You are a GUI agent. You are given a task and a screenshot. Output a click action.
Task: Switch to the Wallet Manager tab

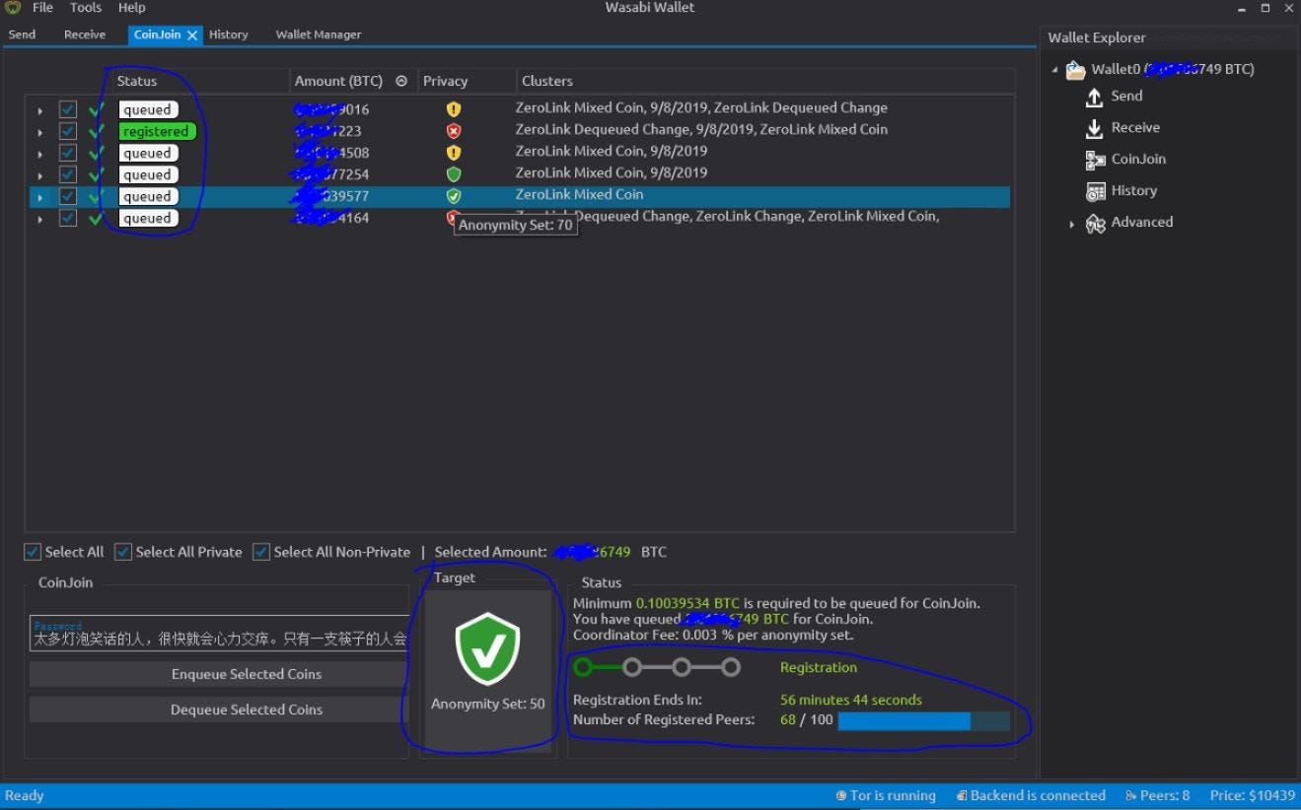[319, 34]
